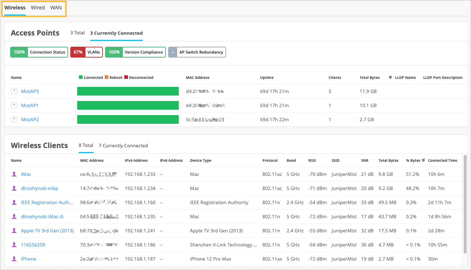Click the IPv6 Address column header
Screen dimensions: 471x270
(171, 160)
